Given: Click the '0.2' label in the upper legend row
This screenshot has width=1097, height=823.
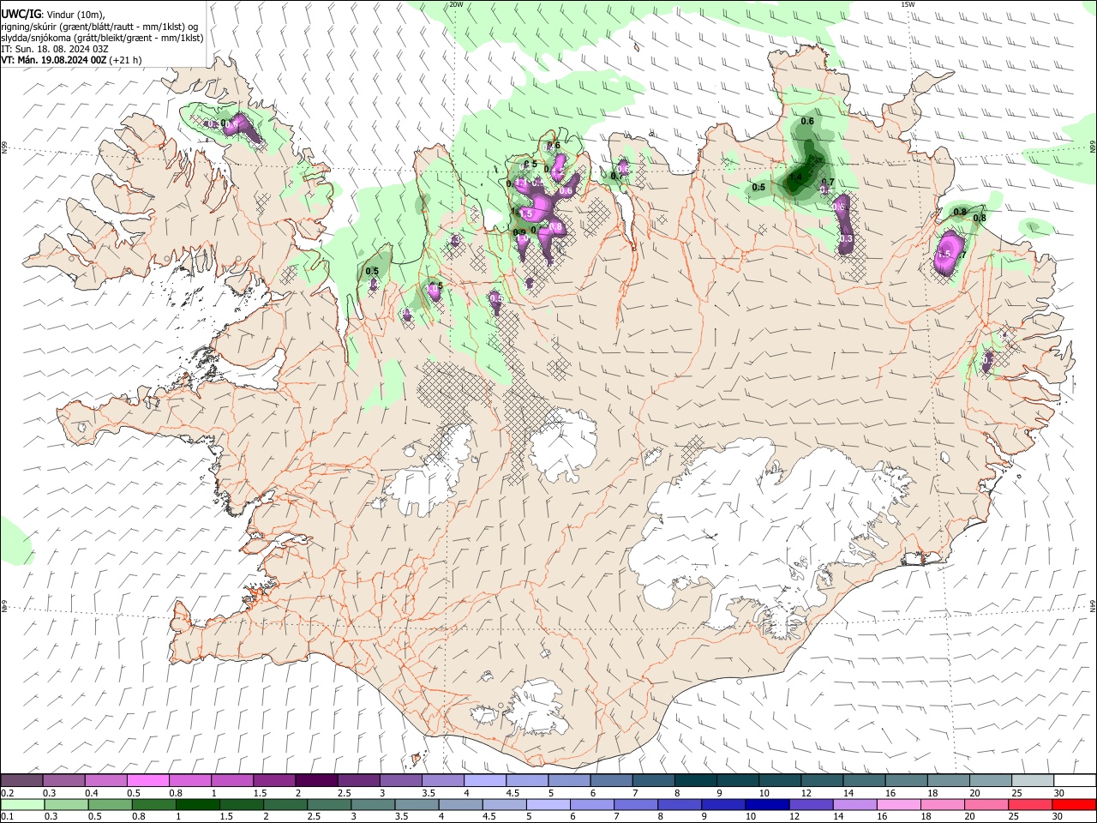Looking at the screenshot, I should point(7,793).
